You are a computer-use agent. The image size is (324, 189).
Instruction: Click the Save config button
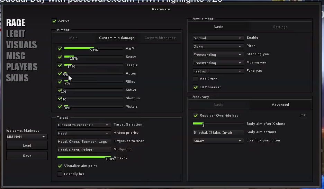click(27, 156)
